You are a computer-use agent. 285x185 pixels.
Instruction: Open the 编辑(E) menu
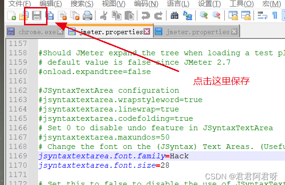[51, 4]
